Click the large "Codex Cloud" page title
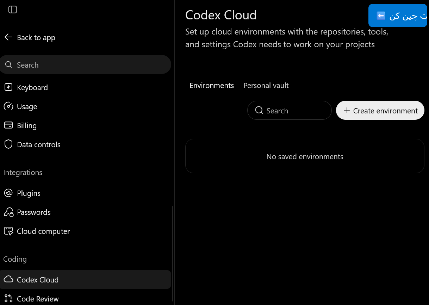 221,15
